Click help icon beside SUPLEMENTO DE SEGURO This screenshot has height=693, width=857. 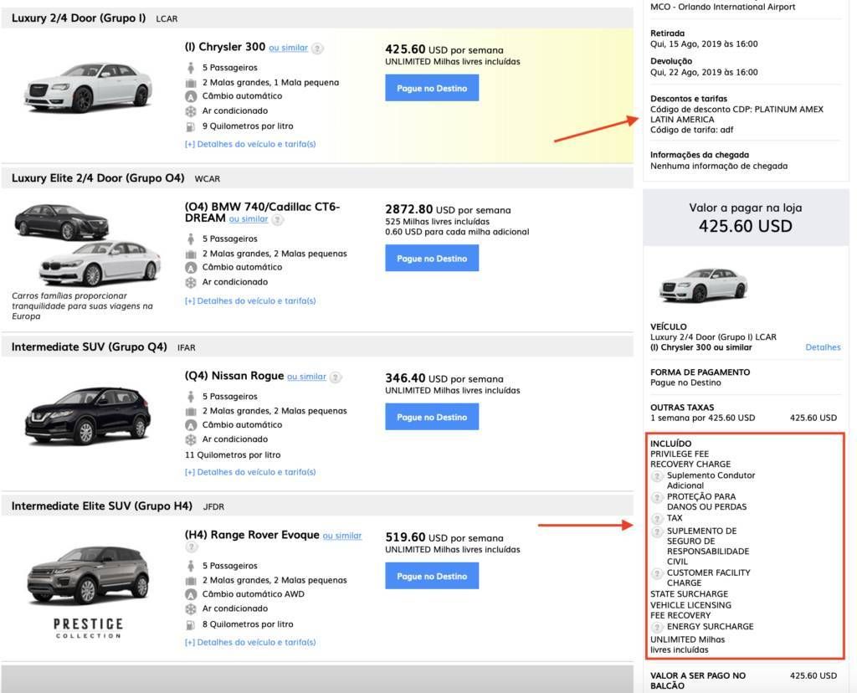pyautogui.click(x=657, y=531)
